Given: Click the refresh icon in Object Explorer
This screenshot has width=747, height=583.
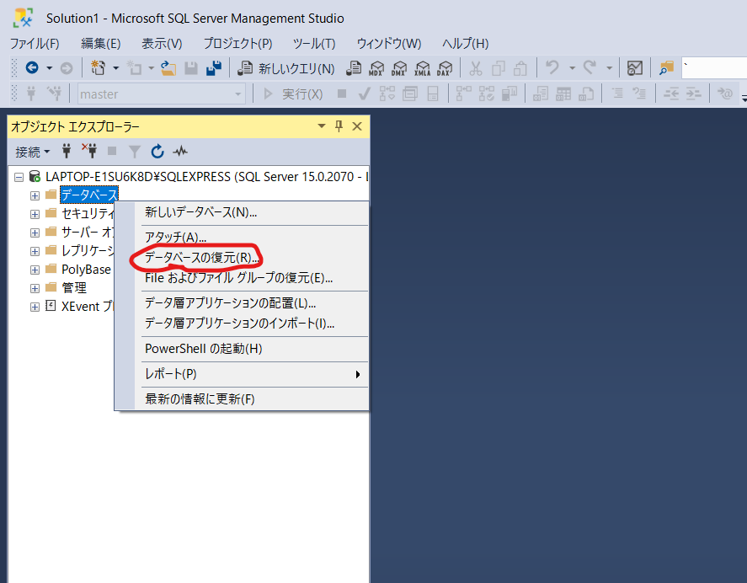Looking at the screenshot, I should coord(157,152).
